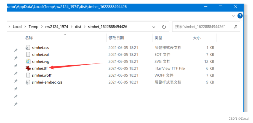The image size is (253, 123).
Task: Select the simhei.ttf IrfanView icon
Action: click(x=28, y=68)
